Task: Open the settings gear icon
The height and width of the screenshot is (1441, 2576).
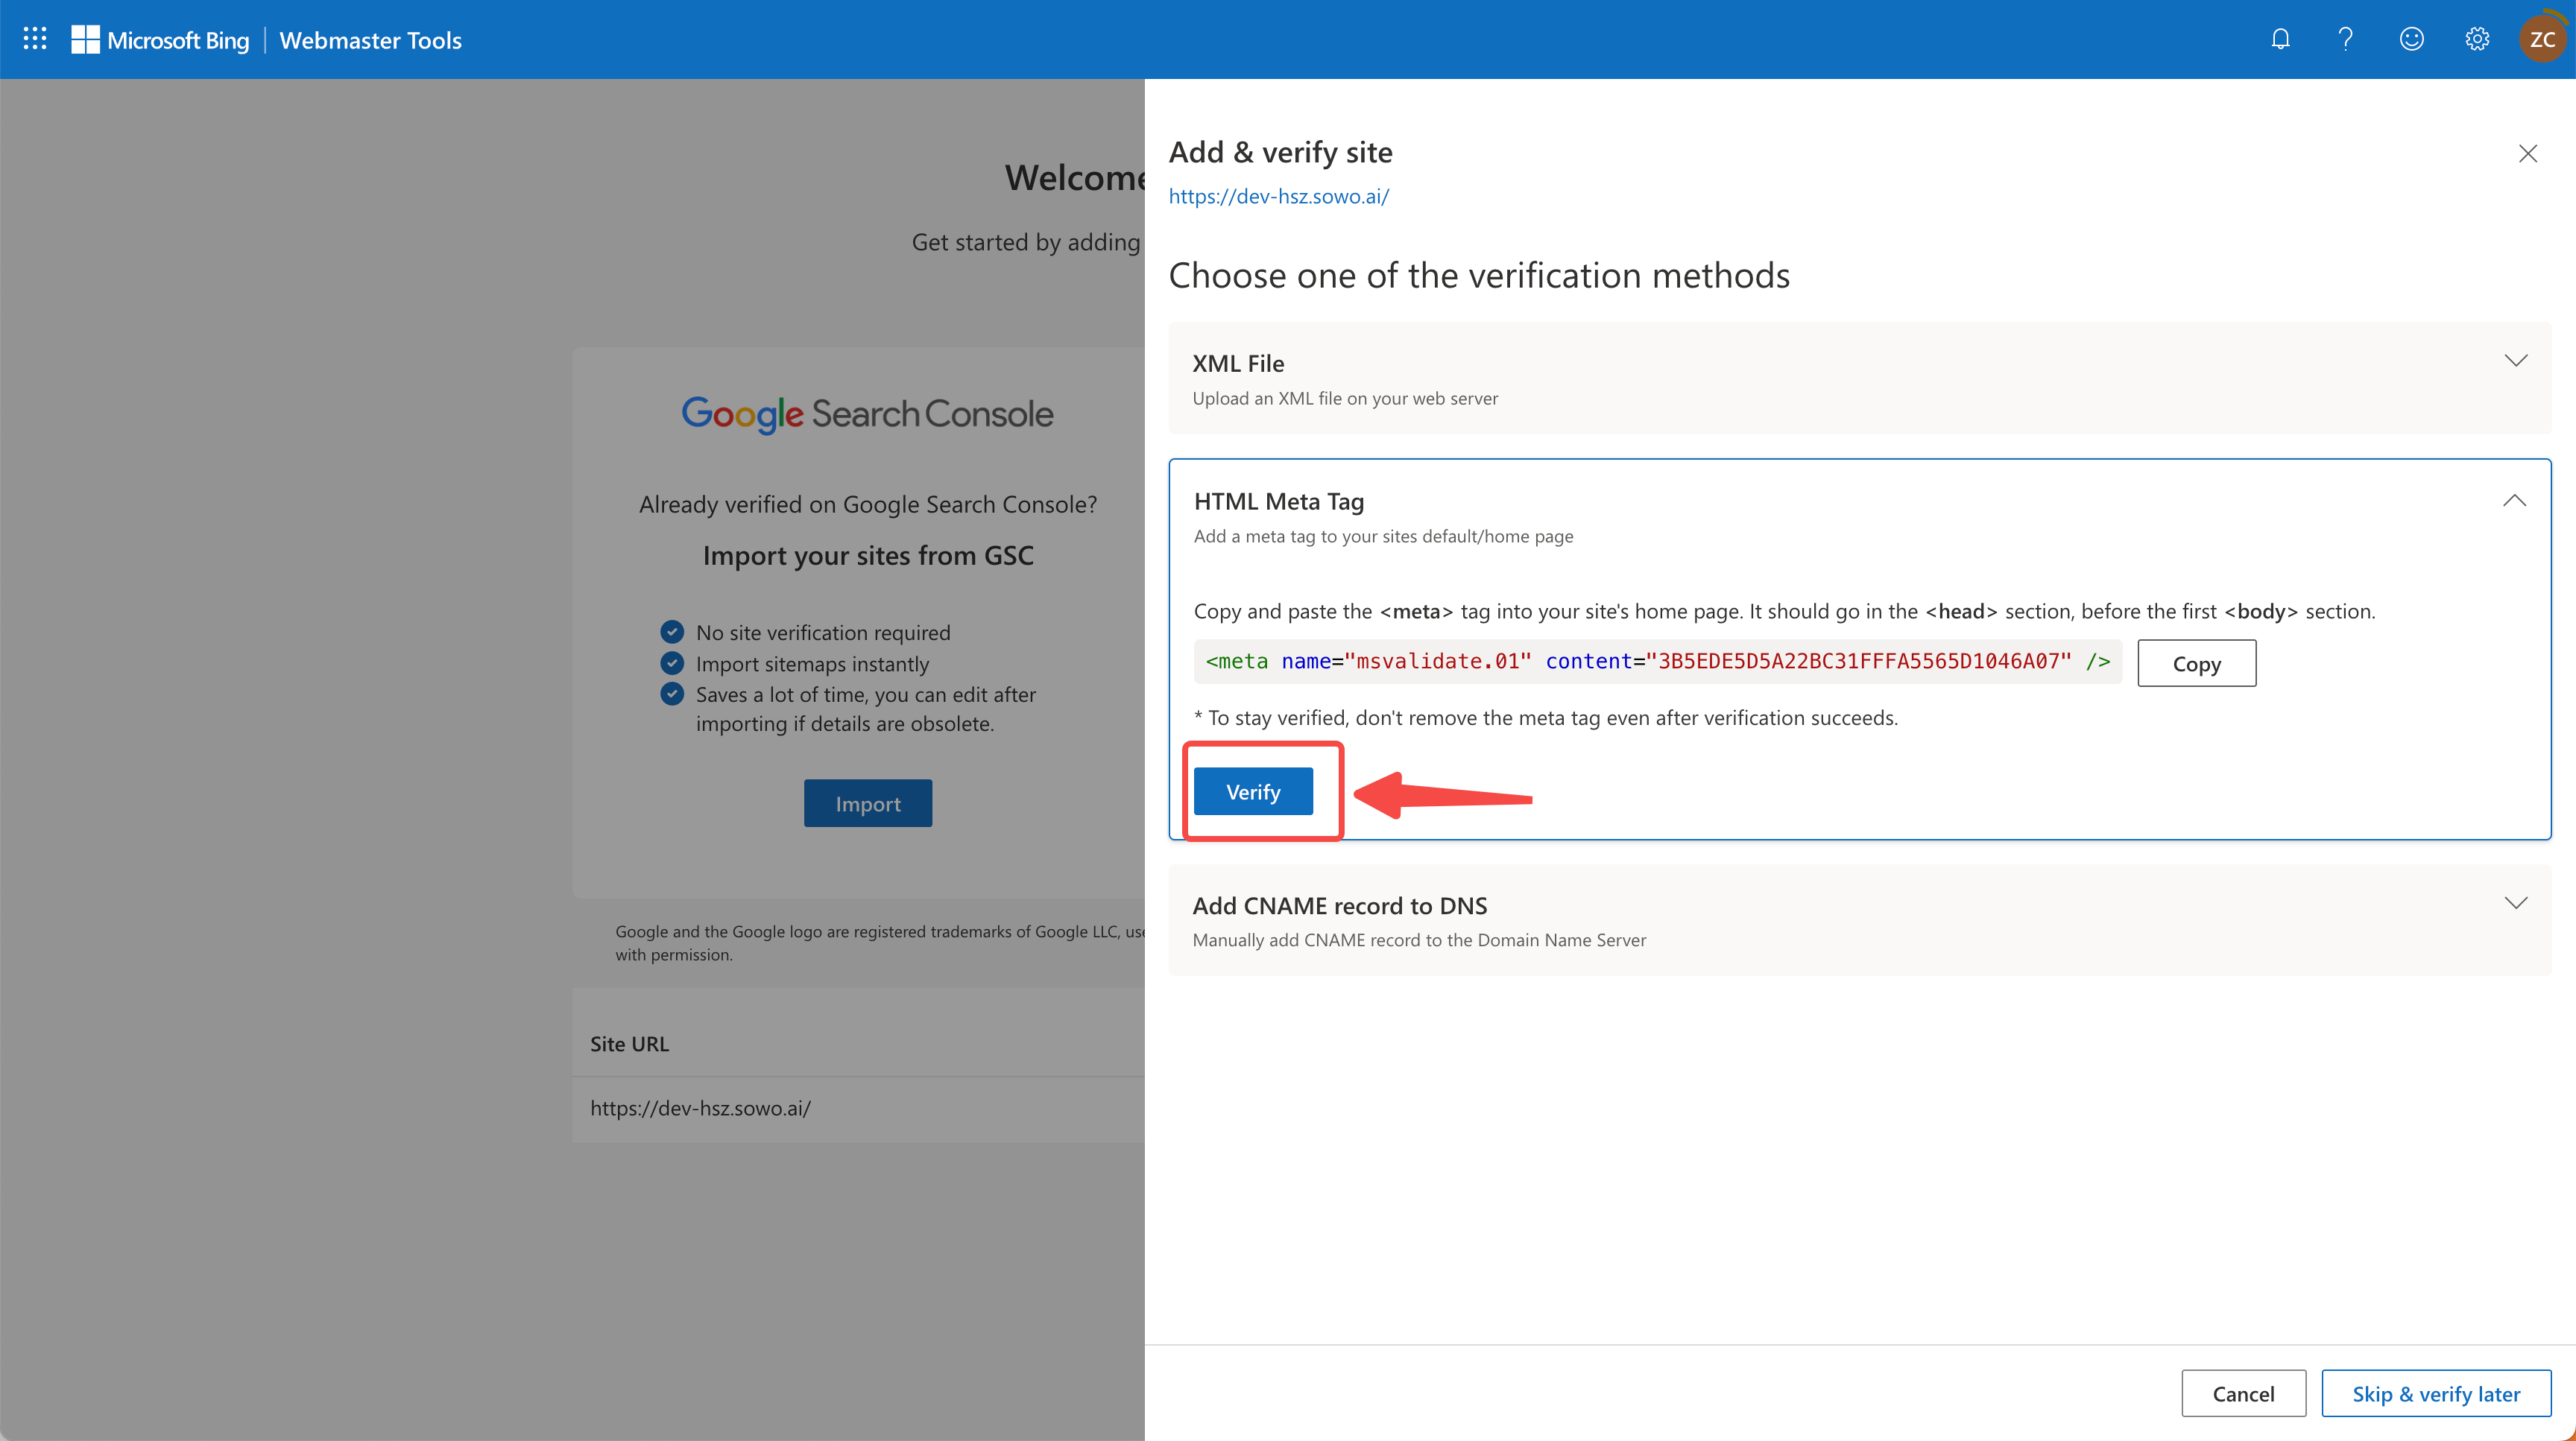Action: [2476, 39]
